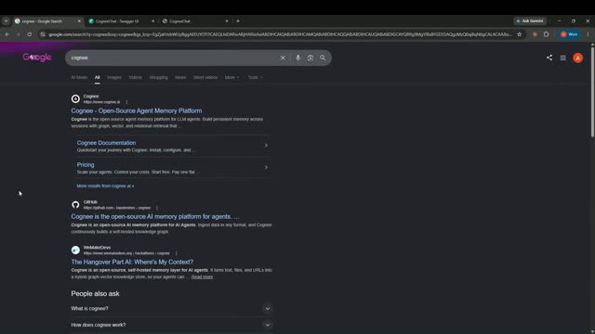This screenshot has height=334, width=595.
Task: Select the News tab
Action: [180, 77]
